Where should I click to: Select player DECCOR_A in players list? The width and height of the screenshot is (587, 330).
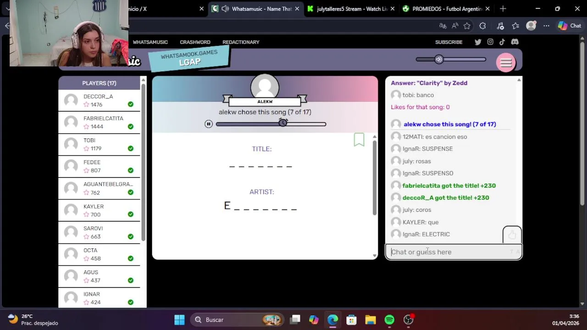(99, 100)
